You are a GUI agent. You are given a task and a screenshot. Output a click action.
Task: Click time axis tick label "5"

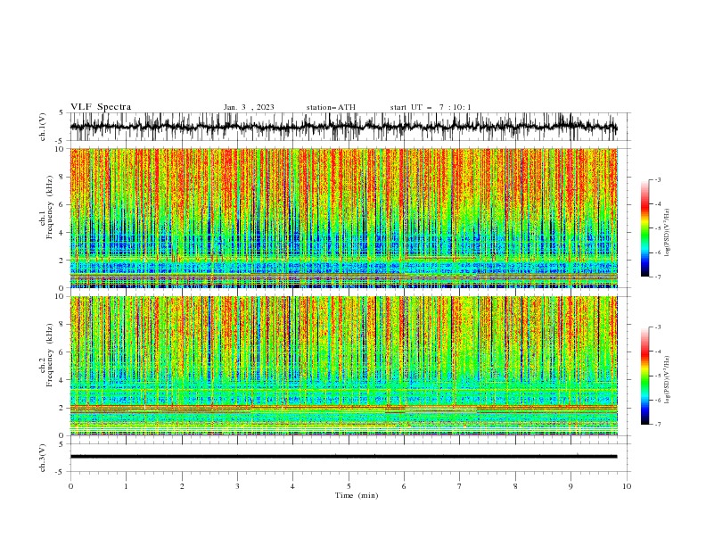(349, 486)
